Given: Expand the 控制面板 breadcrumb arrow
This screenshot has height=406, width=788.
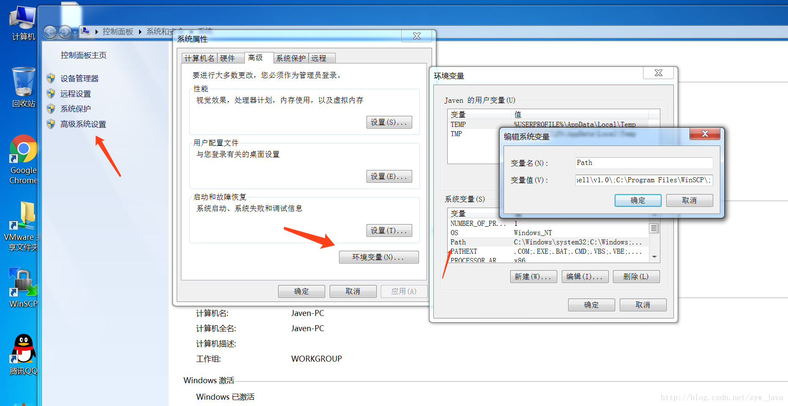Looking at the screenshot, I should click(140, 32).
